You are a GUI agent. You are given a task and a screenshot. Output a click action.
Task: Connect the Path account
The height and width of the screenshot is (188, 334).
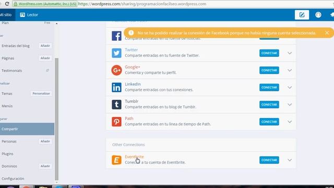tap(269, 122)
